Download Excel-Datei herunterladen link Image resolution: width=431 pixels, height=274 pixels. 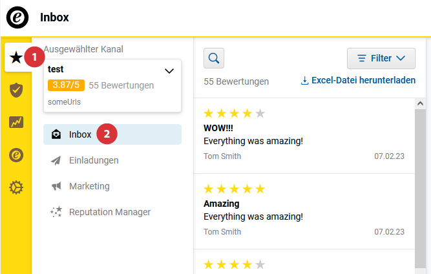click(x=357, y=81)
